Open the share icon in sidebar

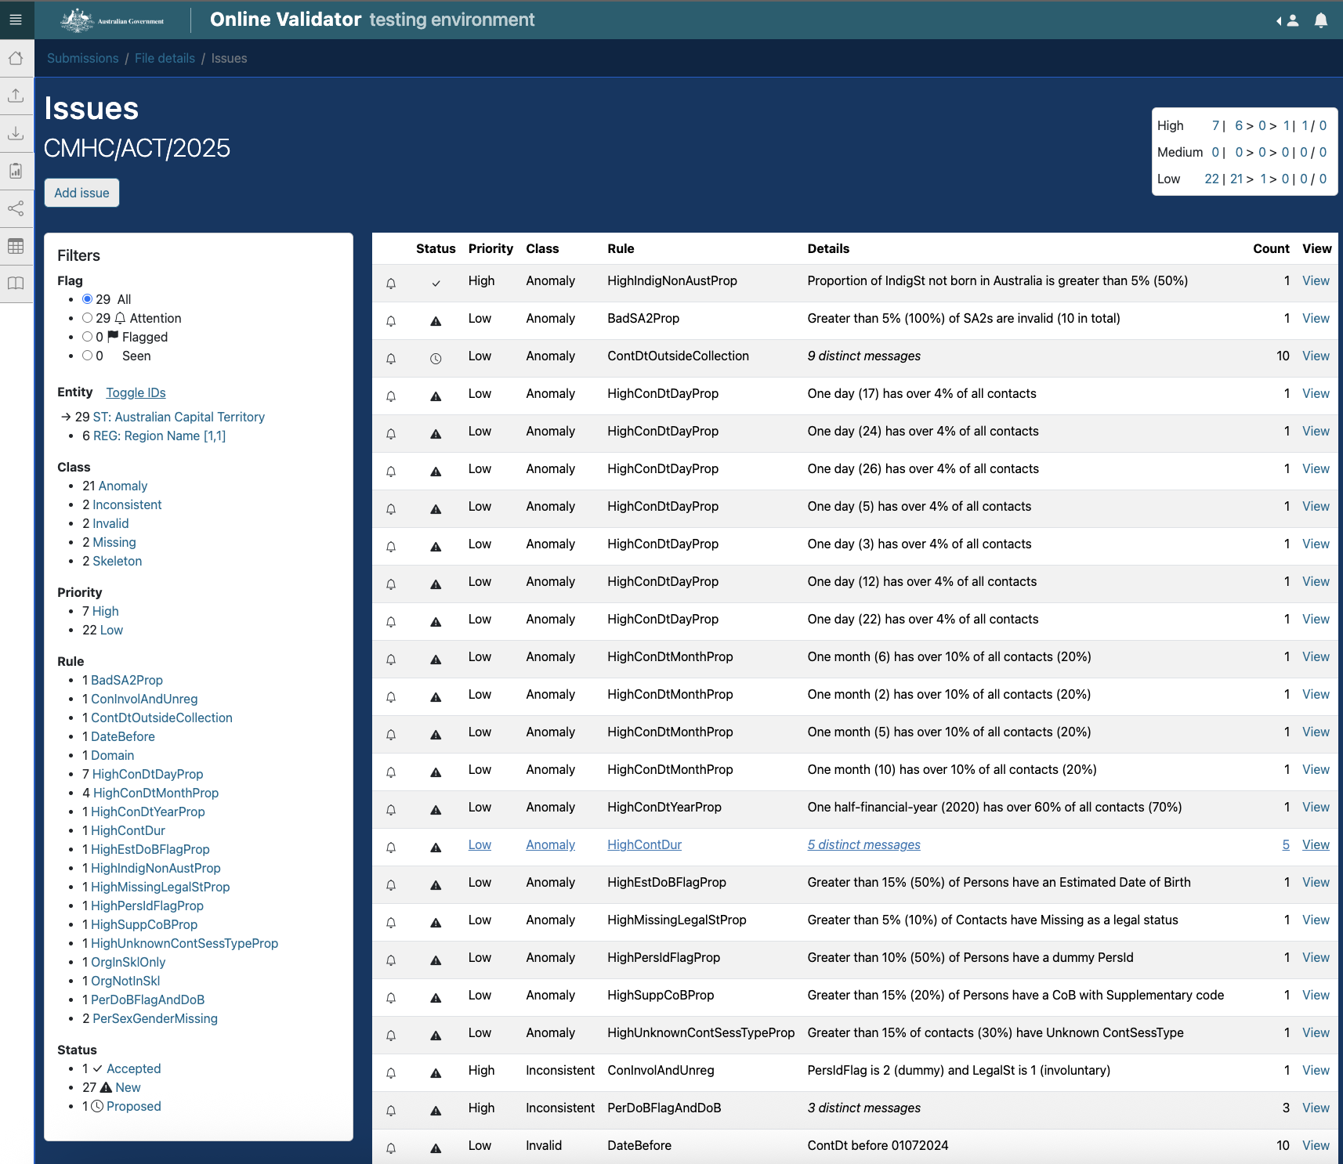pos(16,208)
